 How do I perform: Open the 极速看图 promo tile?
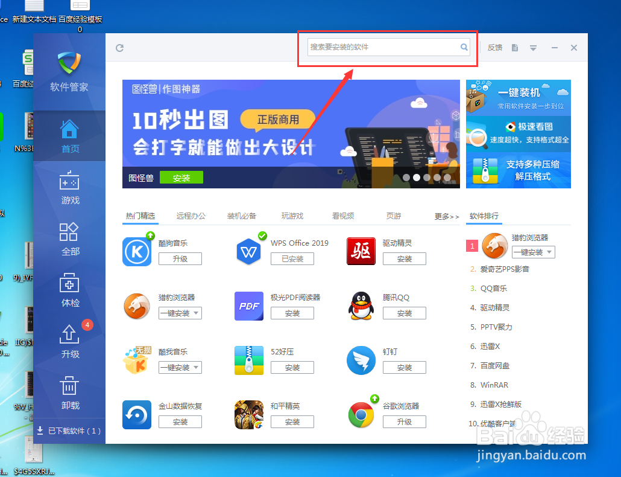519,134
